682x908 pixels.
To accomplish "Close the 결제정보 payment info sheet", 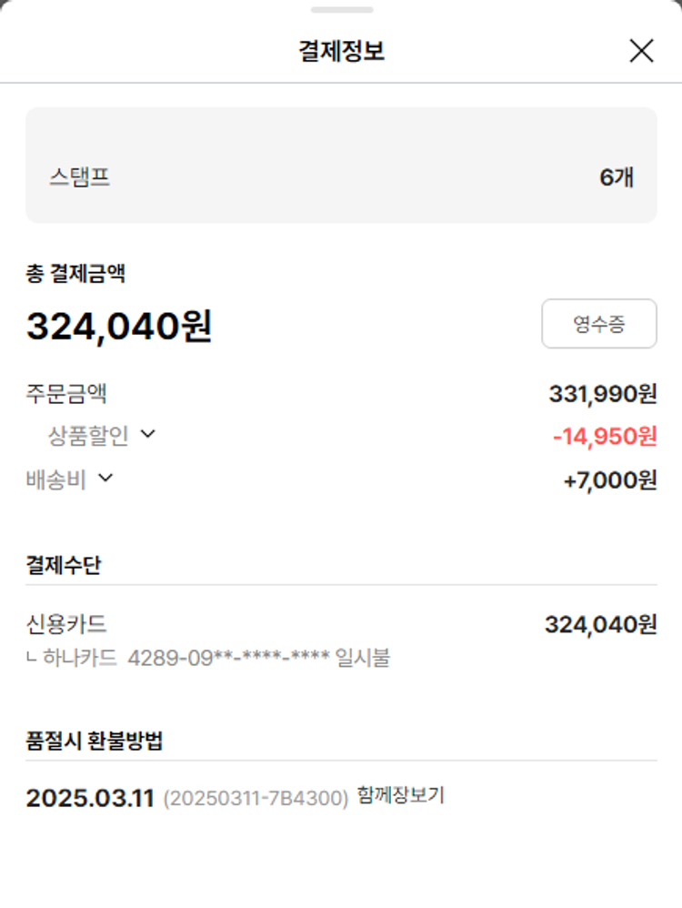I will (641, 51).
